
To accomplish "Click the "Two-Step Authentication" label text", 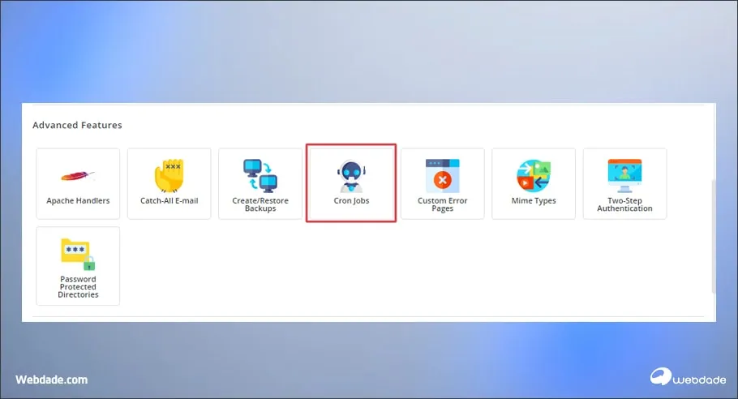I will coord(624,204).
